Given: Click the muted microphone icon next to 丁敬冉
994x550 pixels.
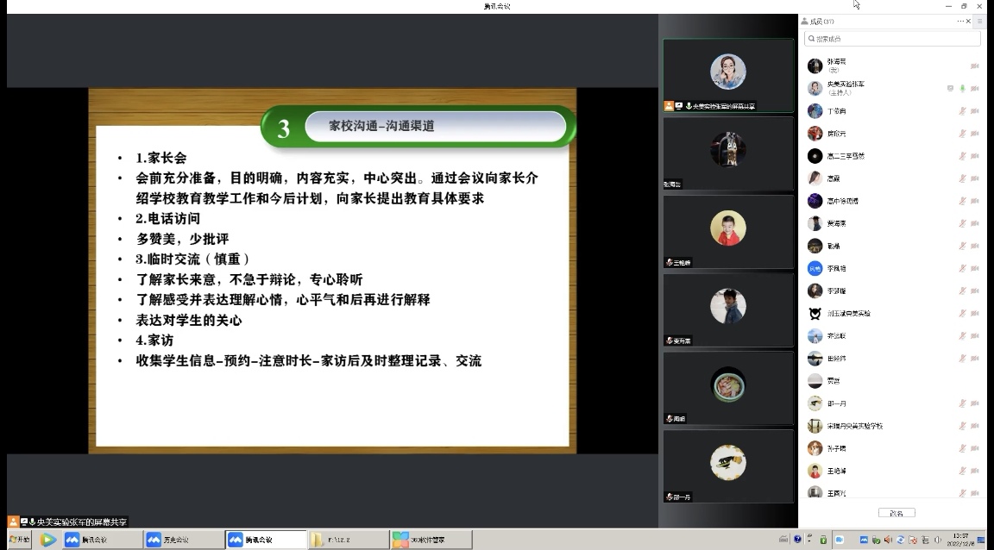Looking at the screenshot, I should [962, 111].
